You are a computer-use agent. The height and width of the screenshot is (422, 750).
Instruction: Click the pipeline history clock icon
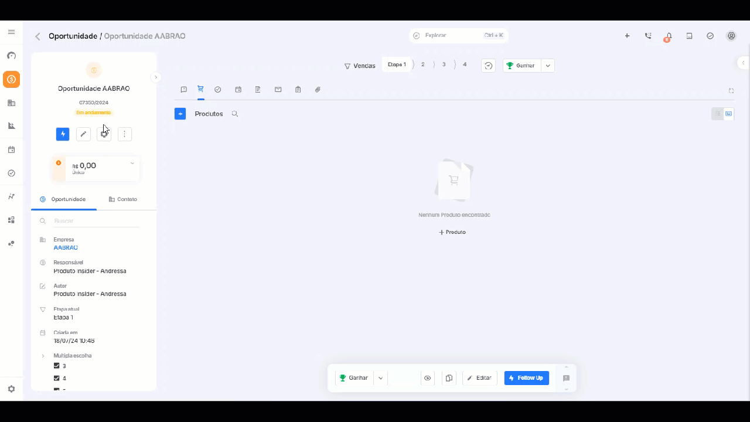489,66
